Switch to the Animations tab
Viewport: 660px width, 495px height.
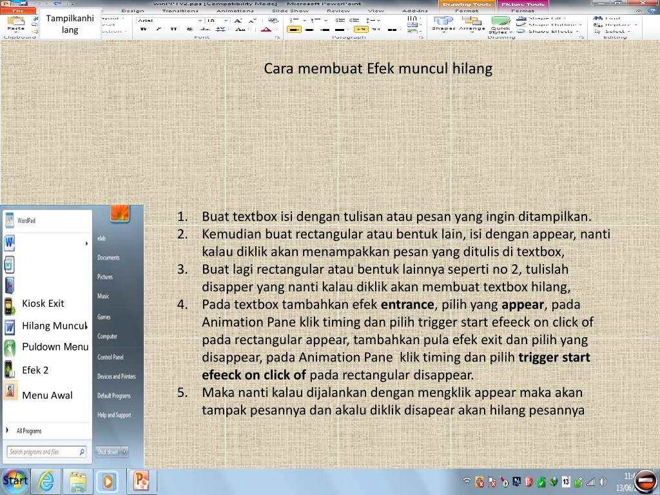coord(235,10)
